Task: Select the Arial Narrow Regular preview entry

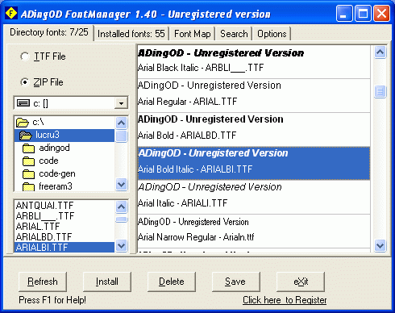Action: 254,232
